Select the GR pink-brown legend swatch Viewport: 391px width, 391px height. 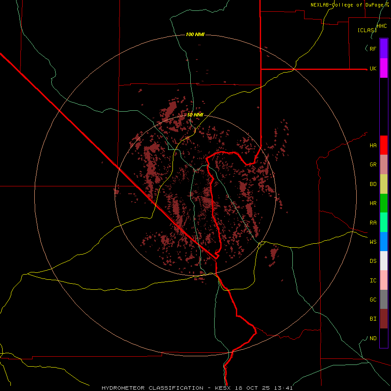(x=384, y=165)
